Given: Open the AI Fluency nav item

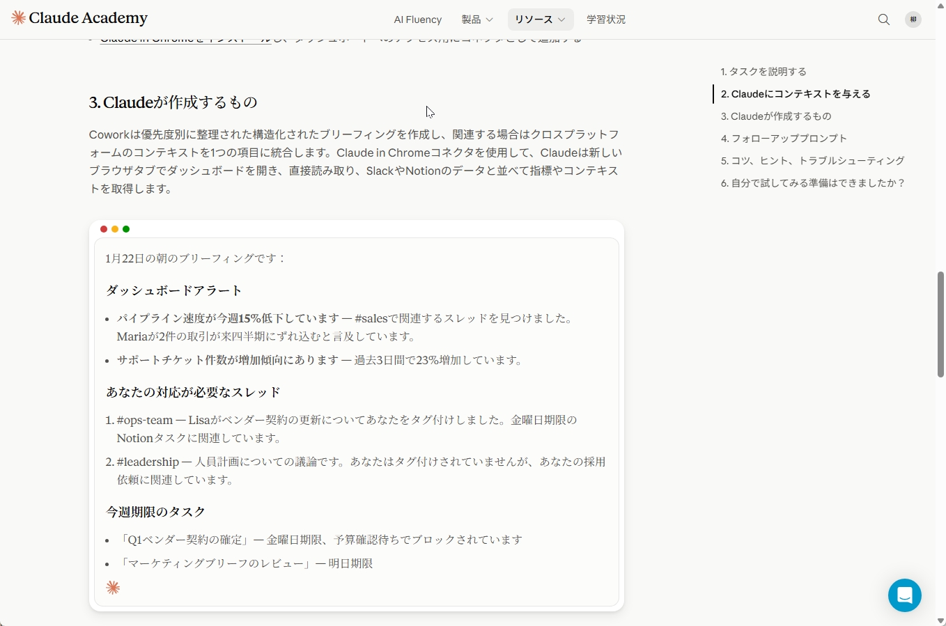Looking at the screenshot, I should (x=418, y=19).
